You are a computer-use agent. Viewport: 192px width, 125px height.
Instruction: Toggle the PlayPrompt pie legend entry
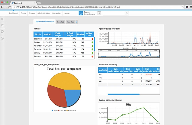click(x=72, y=111)
